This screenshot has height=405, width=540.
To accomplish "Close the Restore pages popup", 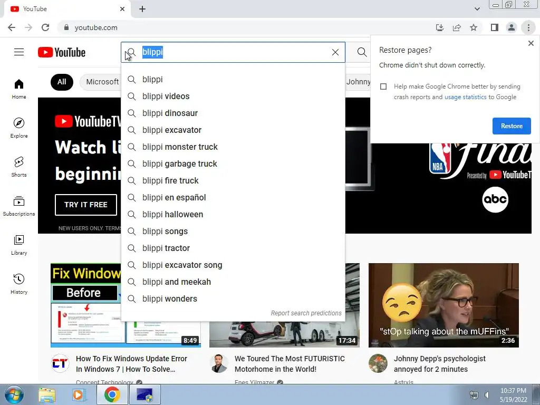I will (531, 43).
